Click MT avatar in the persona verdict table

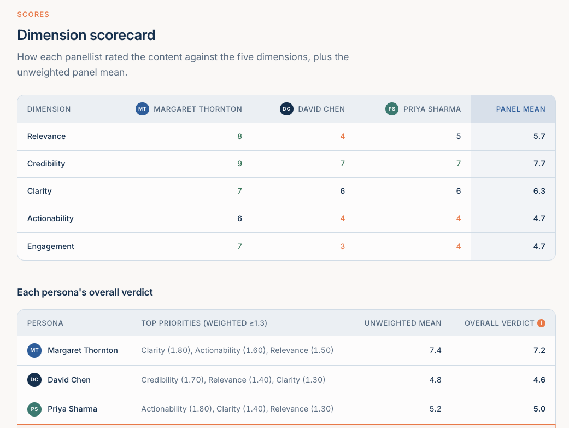pos(34,350)
